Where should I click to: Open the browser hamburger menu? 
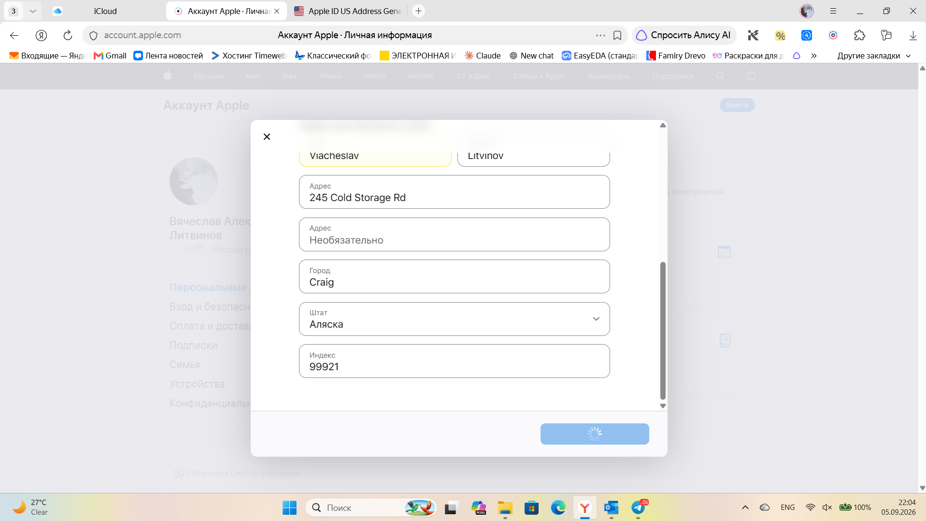click(833, 11)
